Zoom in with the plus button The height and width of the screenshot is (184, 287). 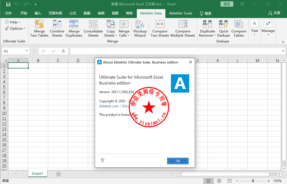(x=268, y=181)
